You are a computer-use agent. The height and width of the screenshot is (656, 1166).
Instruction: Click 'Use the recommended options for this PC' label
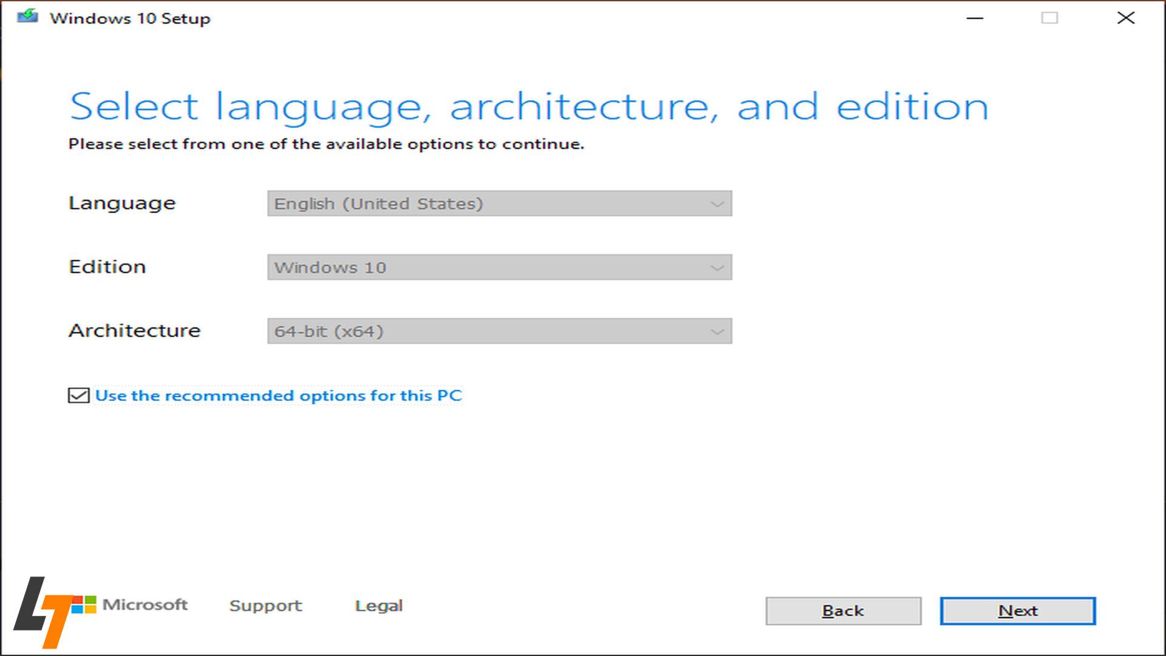[278, 396]
